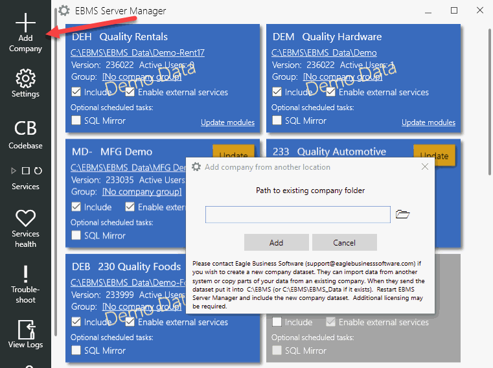Open Update modules link for Quality Hardware

pos(429,122)
